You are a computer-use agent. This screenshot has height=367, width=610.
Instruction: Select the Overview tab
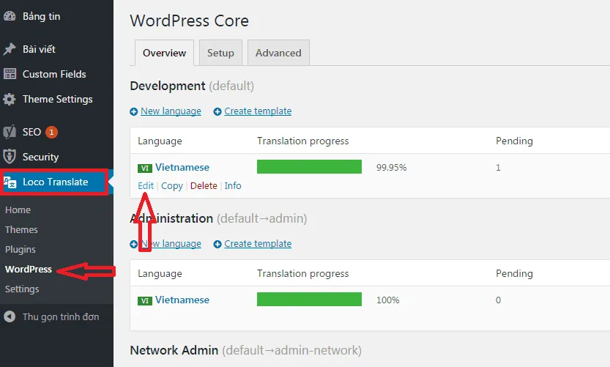[x=164, y=53]
